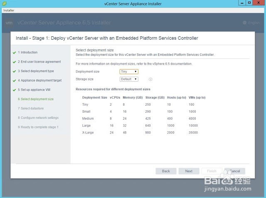Click the Large row label in table
Screen dimensions: 266x198
tap(86, 126)
